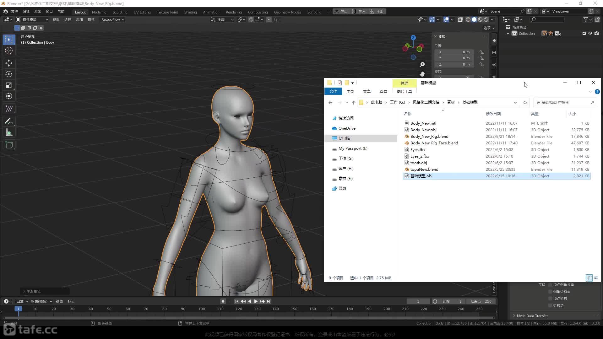
Task: Hide Collection in viewport via eye icon
Action: [x=590, y=33]
